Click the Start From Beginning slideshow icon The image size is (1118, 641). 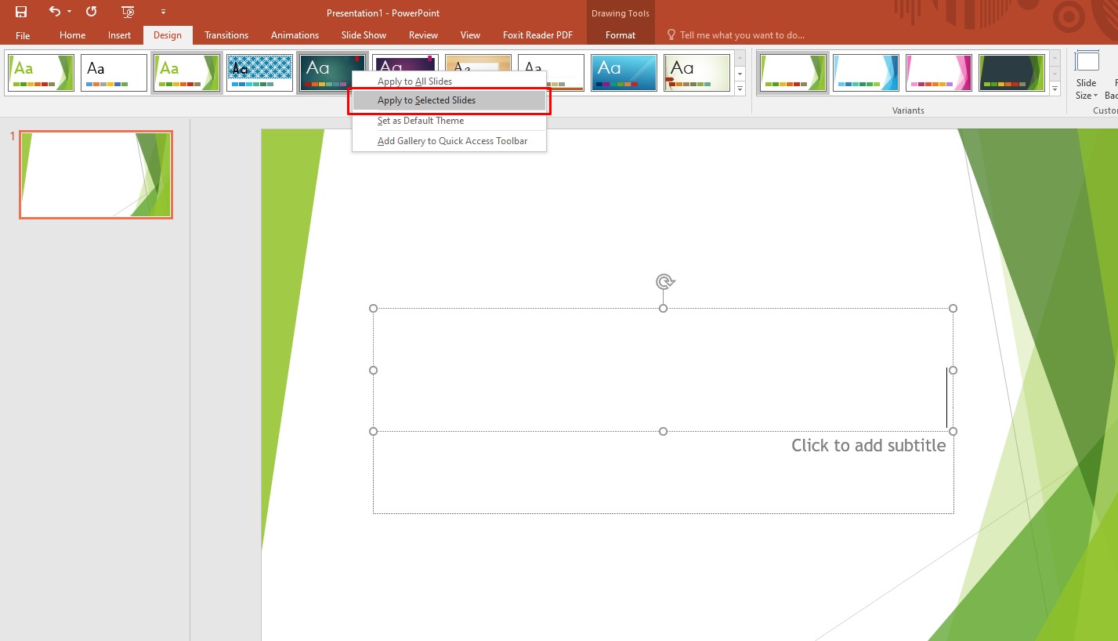pyautogui.click(x=127, y=12)
